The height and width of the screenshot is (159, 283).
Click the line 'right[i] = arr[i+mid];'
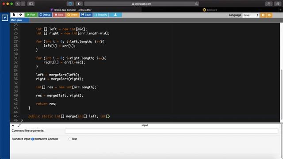pos(64,62)
